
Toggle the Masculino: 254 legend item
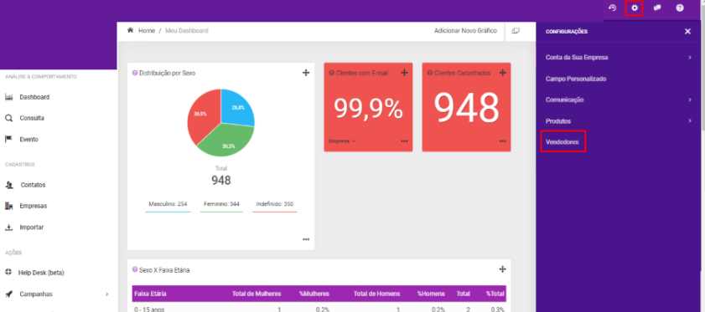[x=168, y=204]
